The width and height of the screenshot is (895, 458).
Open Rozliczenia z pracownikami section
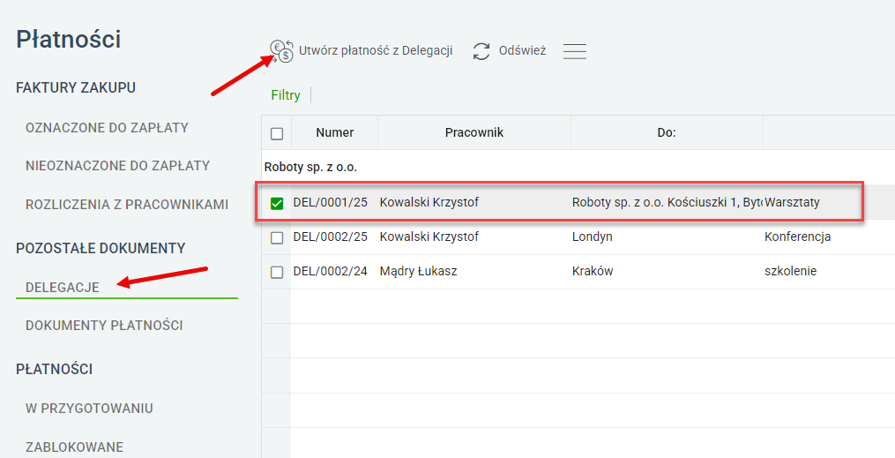click(127, 205)
